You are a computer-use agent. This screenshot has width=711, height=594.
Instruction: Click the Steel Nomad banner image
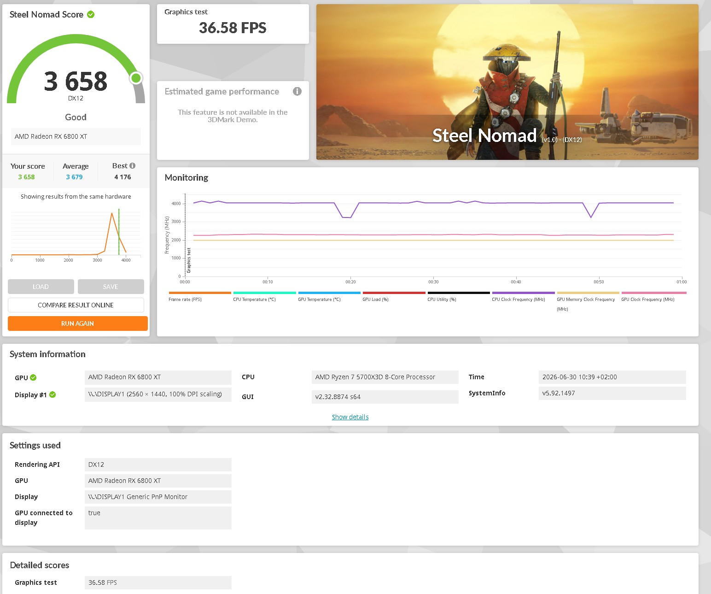tap(507, 82)
